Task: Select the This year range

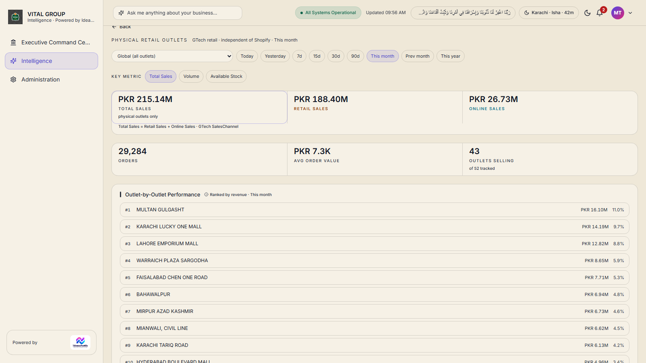Action: pos(451,56)
